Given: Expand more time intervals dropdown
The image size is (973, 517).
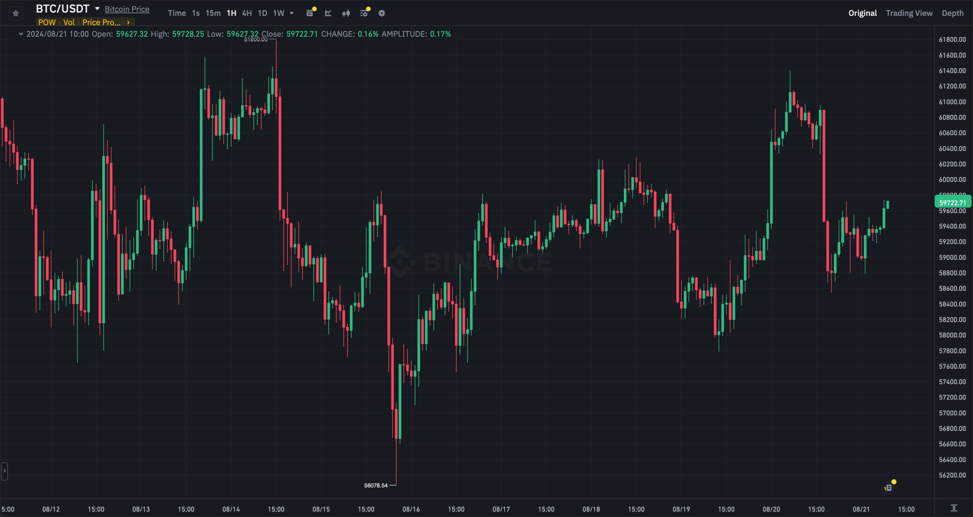Looking at the screenshot, I should [292, 13].
